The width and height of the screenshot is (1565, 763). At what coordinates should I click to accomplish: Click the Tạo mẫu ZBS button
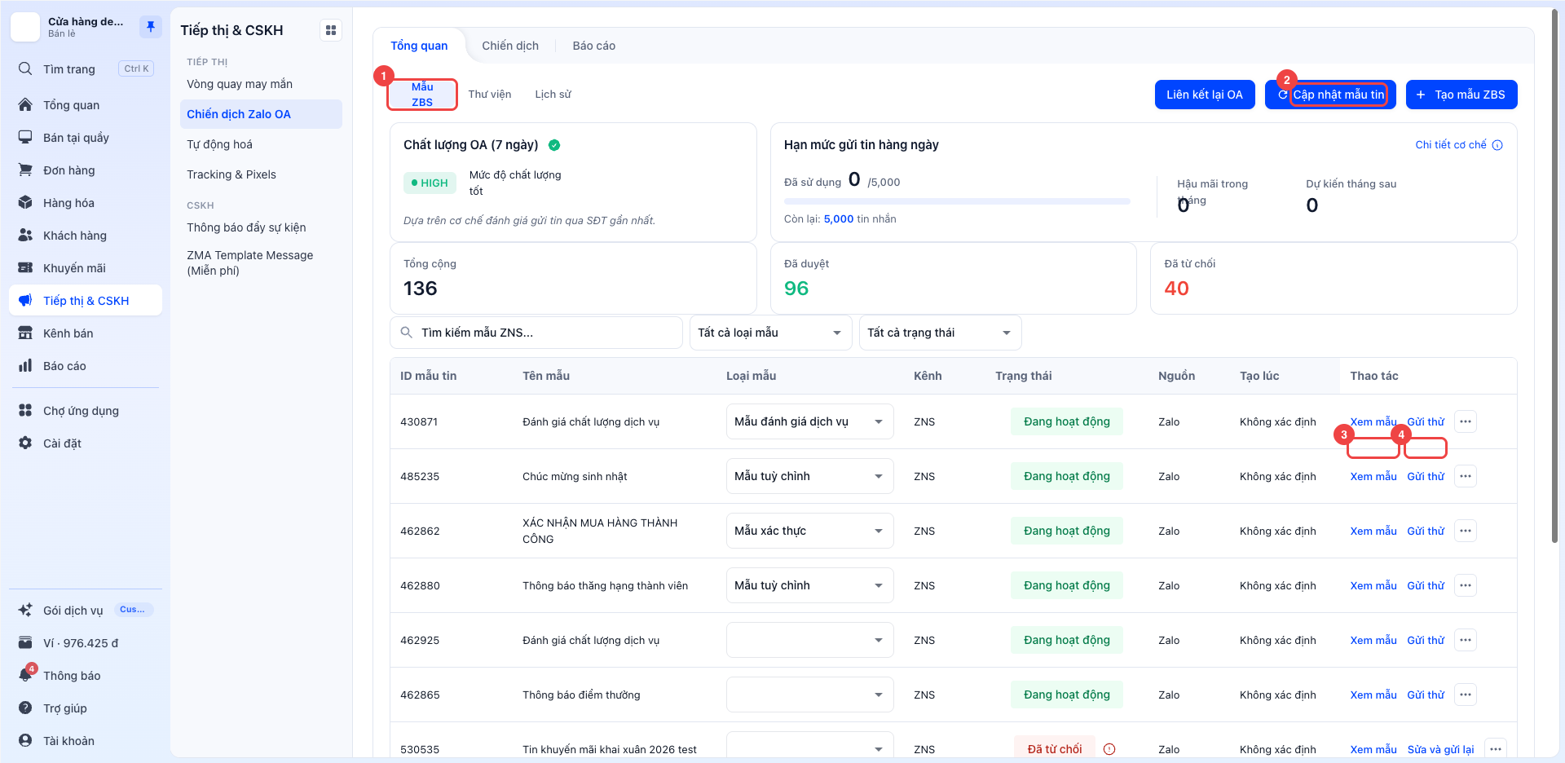tap(1461, 95)
